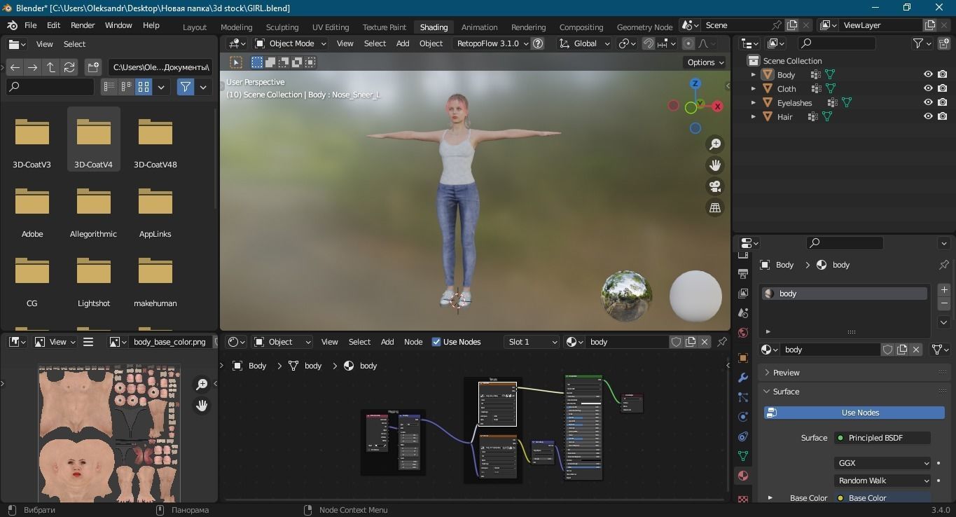
Task: Open the Modifiers wrench properties tab
Action: point(743,378)
